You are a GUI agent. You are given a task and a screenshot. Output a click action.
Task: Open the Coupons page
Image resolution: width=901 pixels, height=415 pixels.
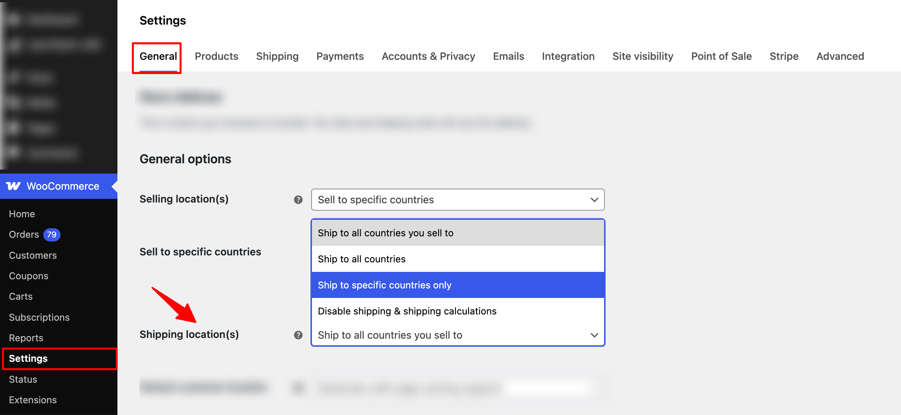28,276
